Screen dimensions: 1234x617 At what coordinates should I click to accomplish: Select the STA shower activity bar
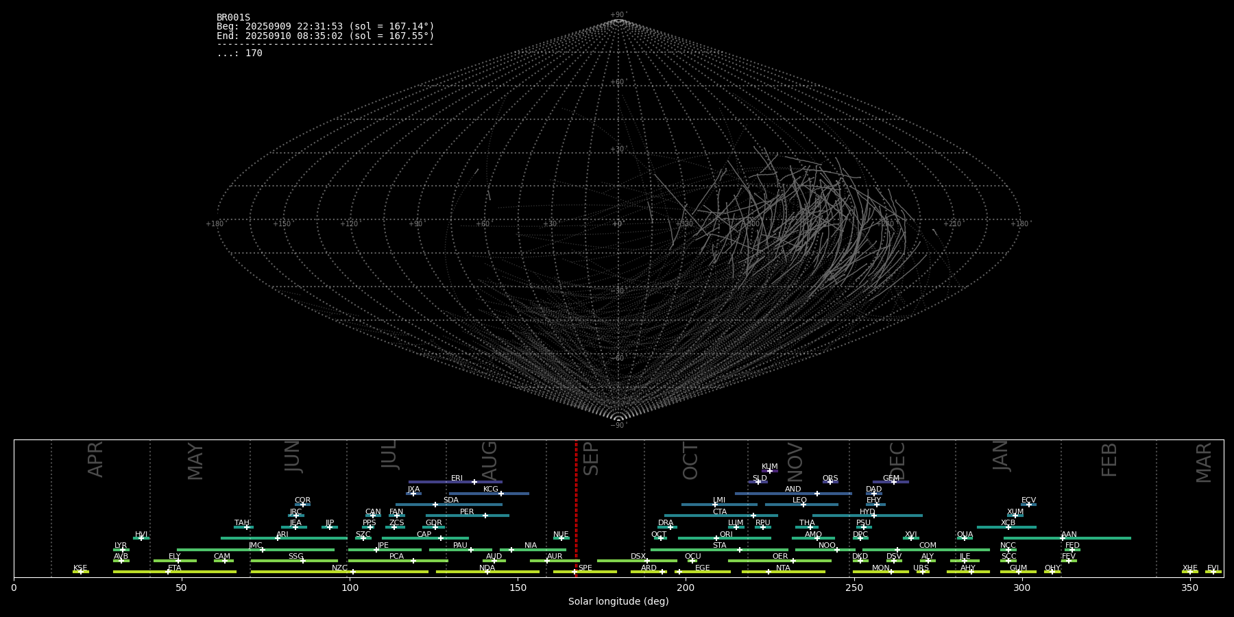coord(719,550)
